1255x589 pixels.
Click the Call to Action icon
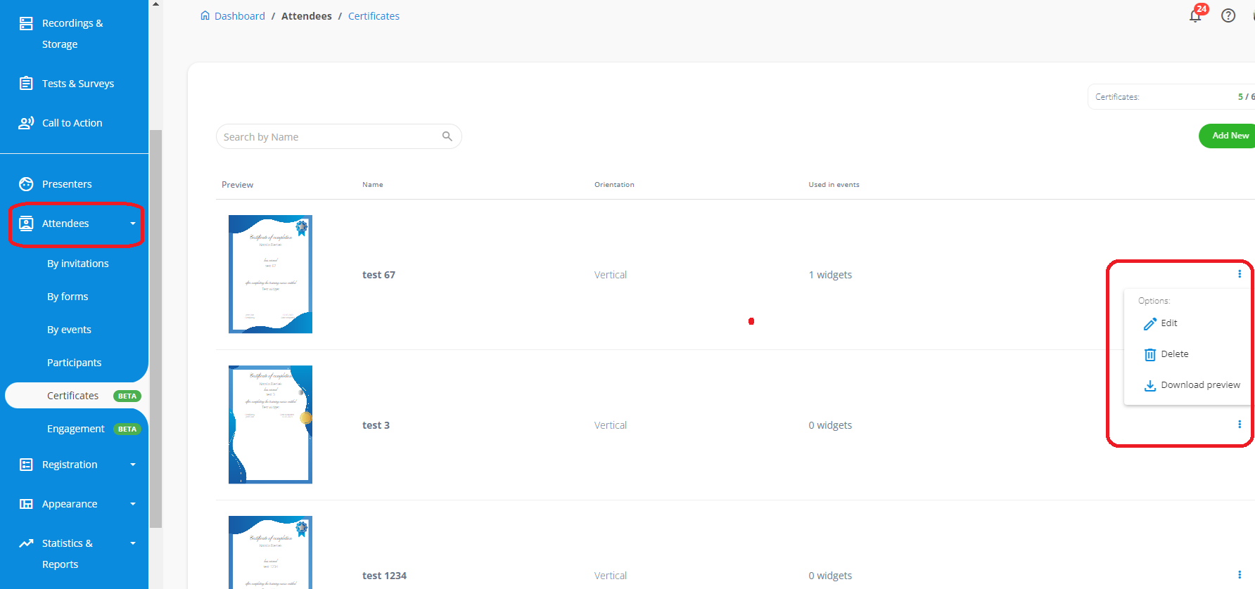(x=26, y=123)
